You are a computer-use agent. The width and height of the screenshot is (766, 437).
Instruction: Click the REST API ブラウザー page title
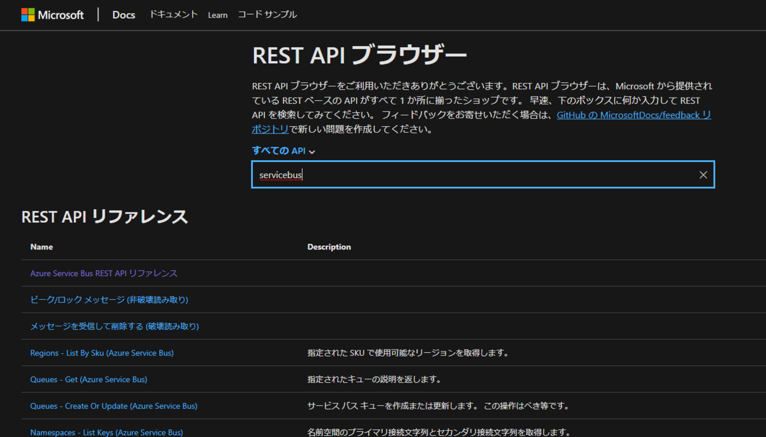pyautogui.click(x=359, y=56)
